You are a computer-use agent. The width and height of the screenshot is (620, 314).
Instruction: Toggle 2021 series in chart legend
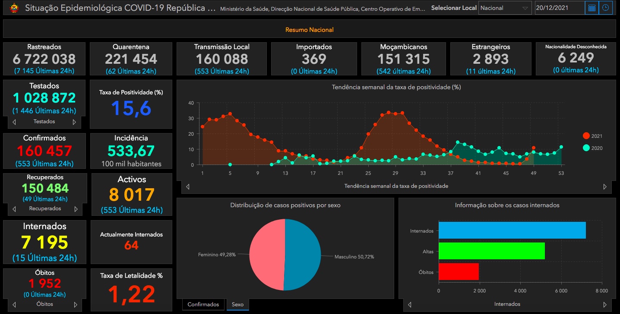point(586,136)
